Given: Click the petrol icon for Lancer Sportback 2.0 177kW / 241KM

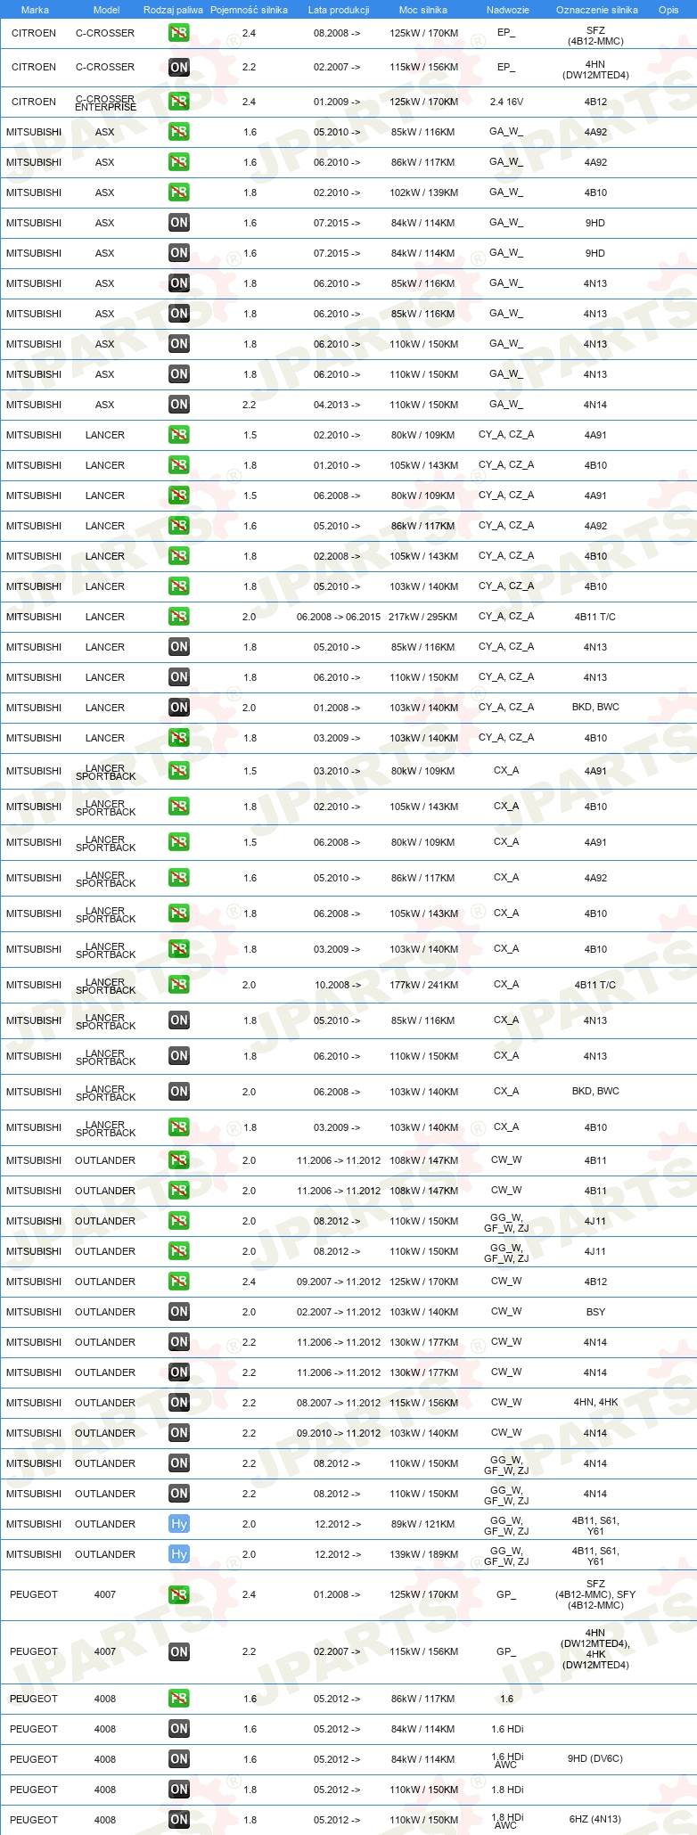Looking at the screenshot, I should [179, 985].
